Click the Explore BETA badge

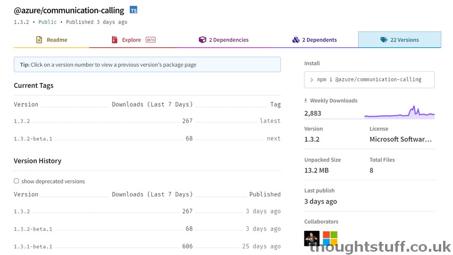coord(151,40)
